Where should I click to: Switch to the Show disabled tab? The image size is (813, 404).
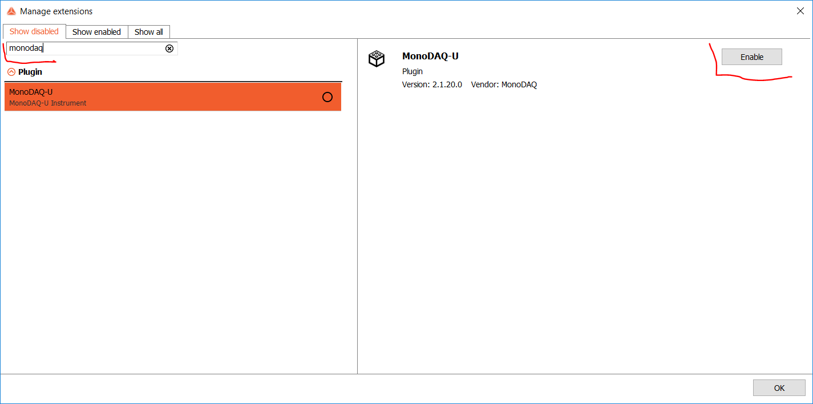(x=34, y=31)
